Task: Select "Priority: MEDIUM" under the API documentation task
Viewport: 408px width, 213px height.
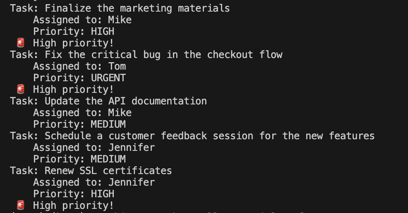Action: pos(79,124)
